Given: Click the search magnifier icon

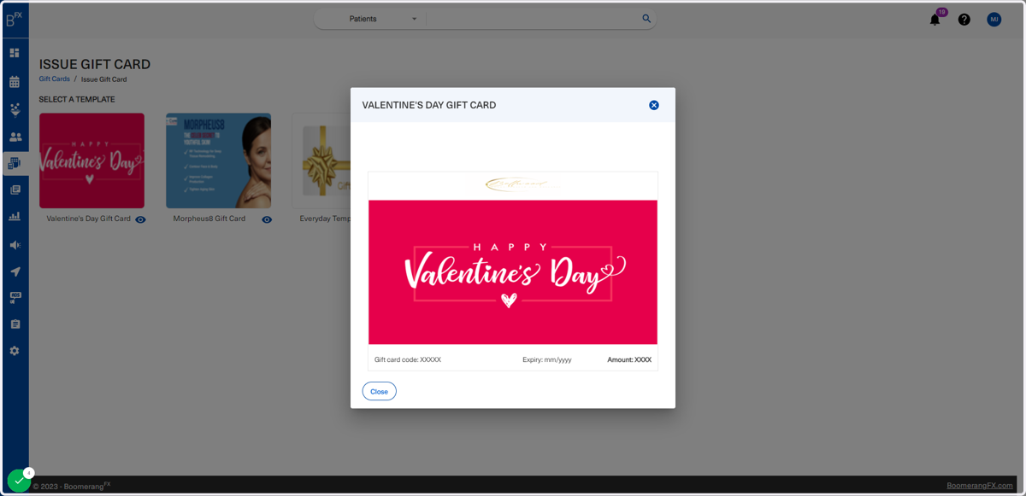Looking at the screenshot, I should 646,19.
